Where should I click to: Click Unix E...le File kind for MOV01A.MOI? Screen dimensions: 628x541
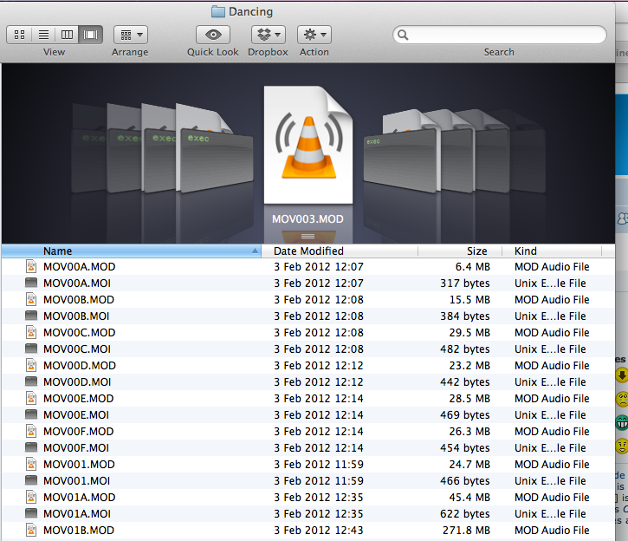pyautogui.click(x=550, y=514)
